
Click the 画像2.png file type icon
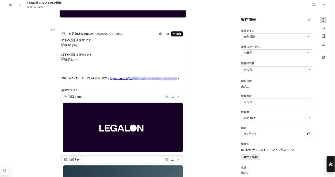point(65,159)
